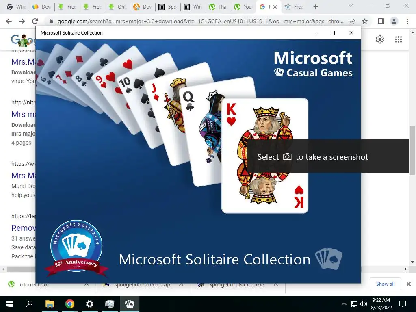Share this page using the address bar icon
The image size is (416, 312).
[352, 21]
